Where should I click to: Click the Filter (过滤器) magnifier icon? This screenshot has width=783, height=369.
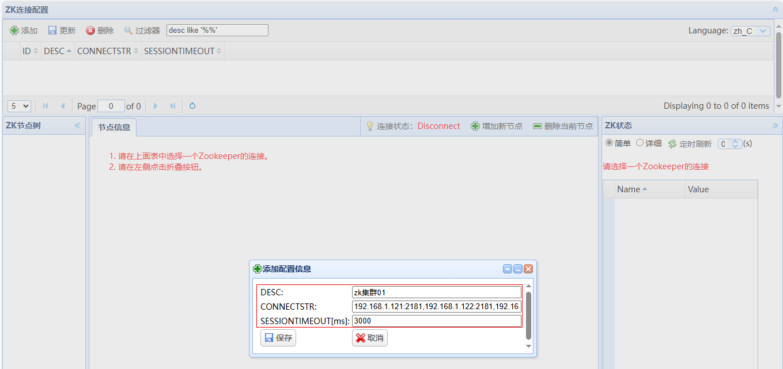[x=128, y=31]
